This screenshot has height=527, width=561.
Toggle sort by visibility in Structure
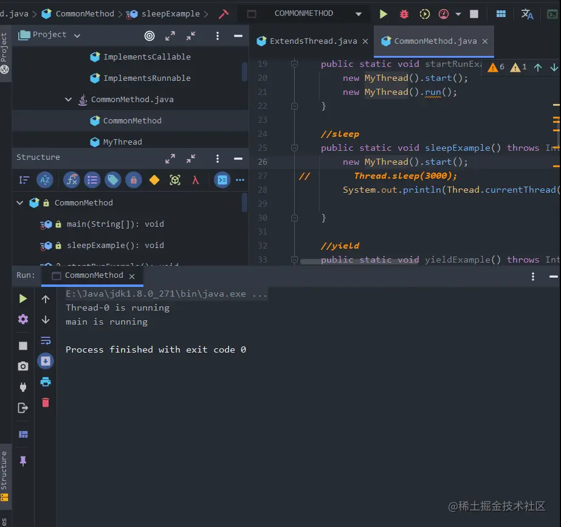click(24, 180)
